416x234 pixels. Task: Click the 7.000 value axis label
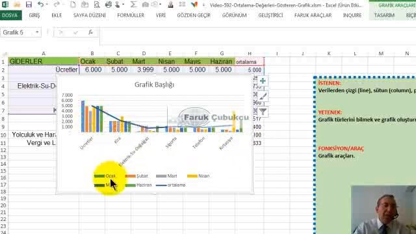[67, 95]
